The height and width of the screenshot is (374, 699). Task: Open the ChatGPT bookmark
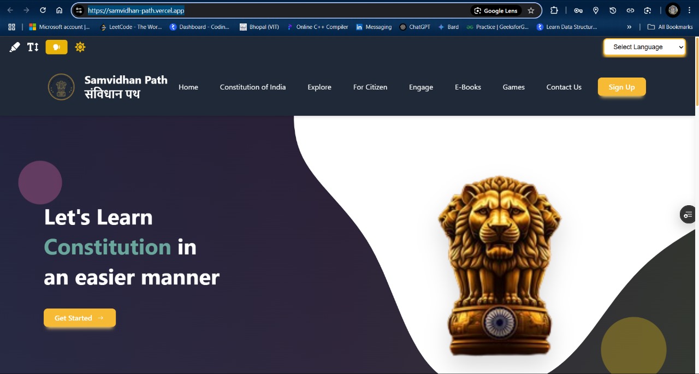pos(415,27)
